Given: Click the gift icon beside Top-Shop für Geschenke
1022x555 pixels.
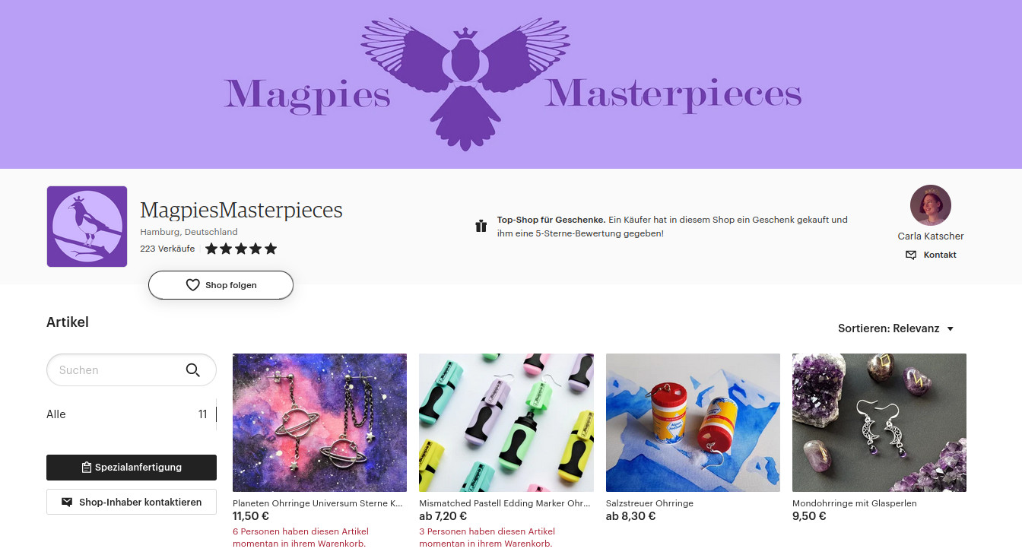Looking at the screenshot, I should [x=481, y=226].
